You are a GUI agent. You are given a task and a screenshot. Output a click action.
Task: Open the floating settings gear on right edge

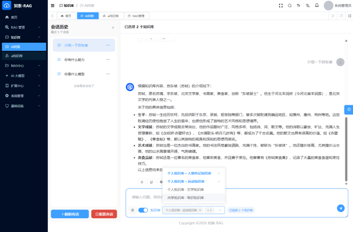pyautogui.click(x=349, y=109)
